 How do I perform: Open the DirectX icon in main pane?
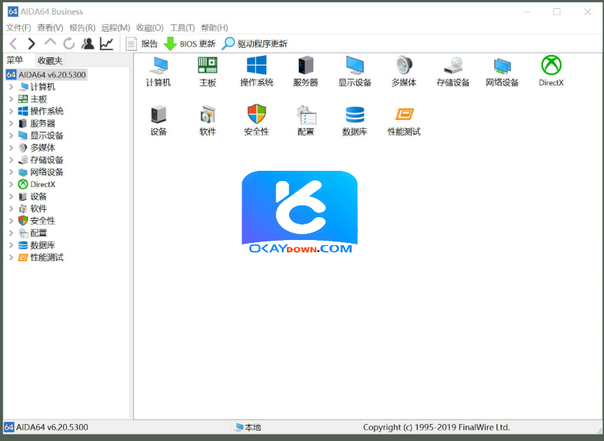(x=551, y=71)
